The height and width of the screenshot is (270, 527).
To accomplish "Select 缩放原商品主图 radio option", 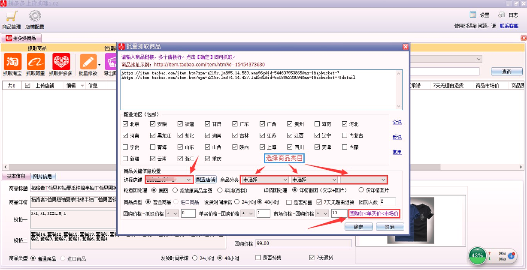I will pyautogui.click(x=175, y=190).
